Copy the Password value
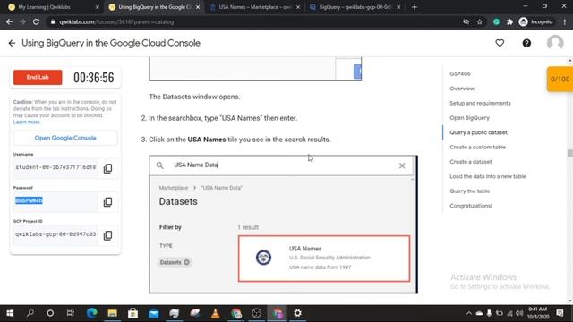This screenshot has width=573, height=322. click(x=107, y=202)
